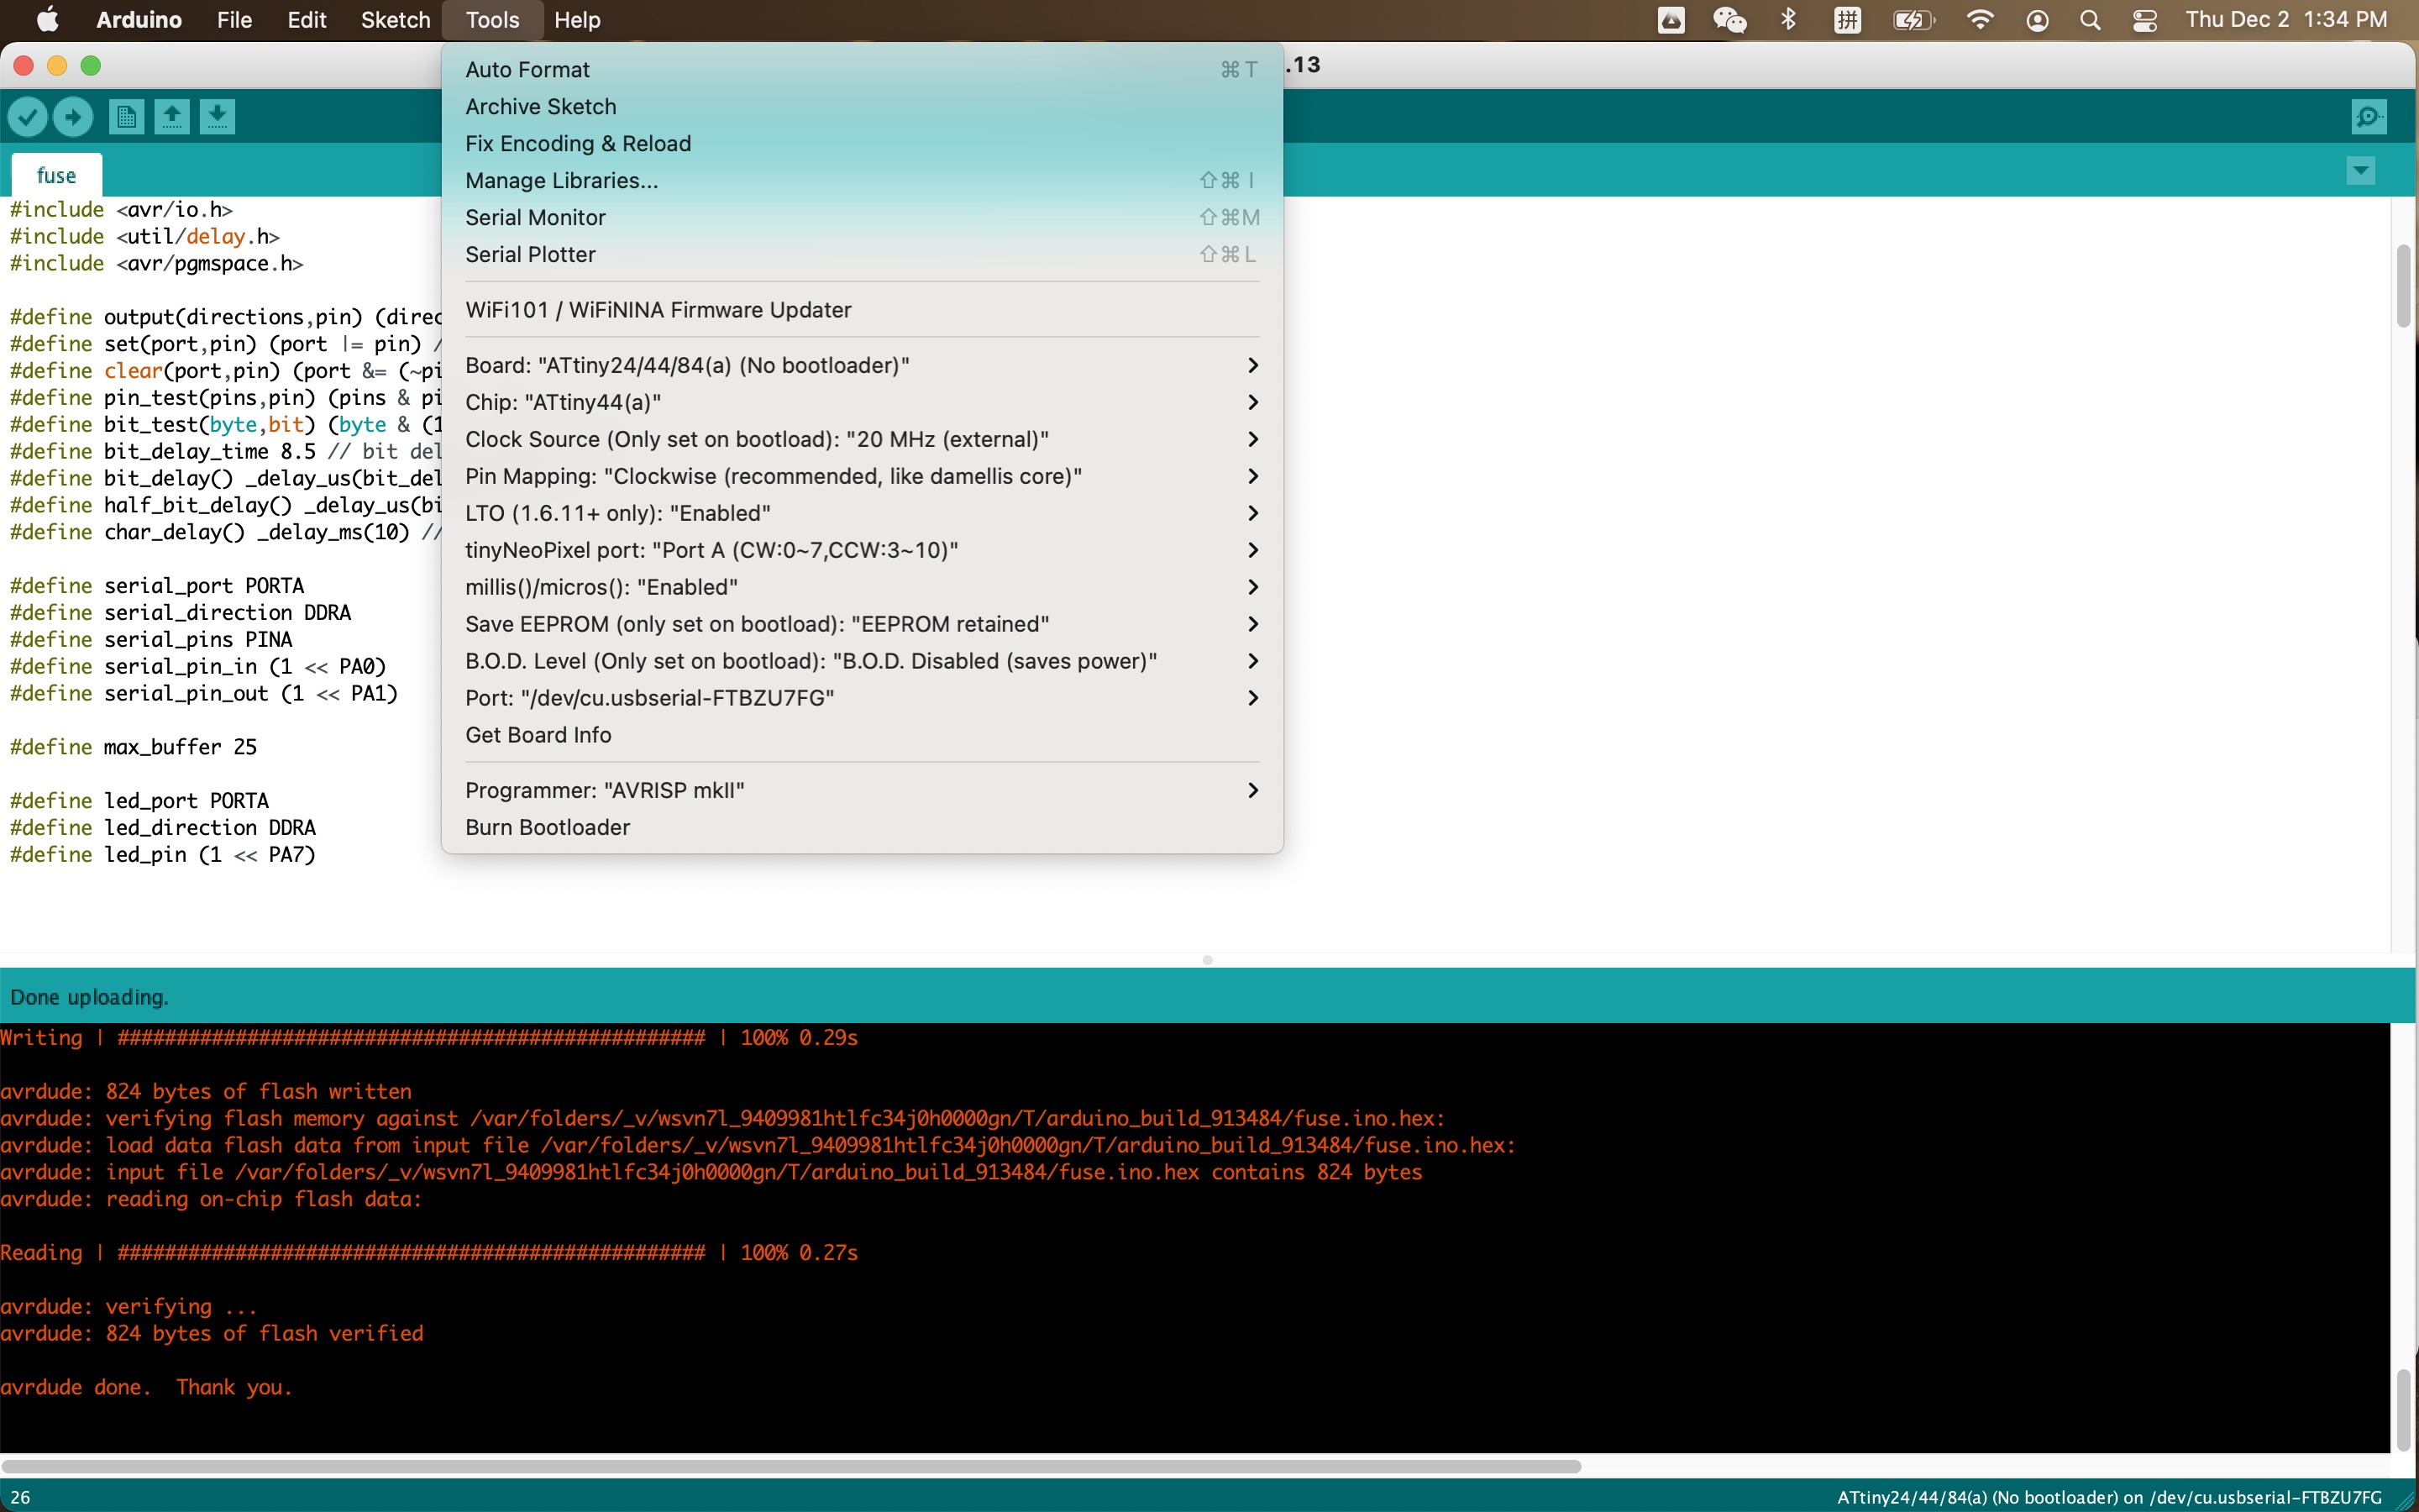Open the File menu
Viewport: 2419px width, 1512px height.
coord(234,20)
